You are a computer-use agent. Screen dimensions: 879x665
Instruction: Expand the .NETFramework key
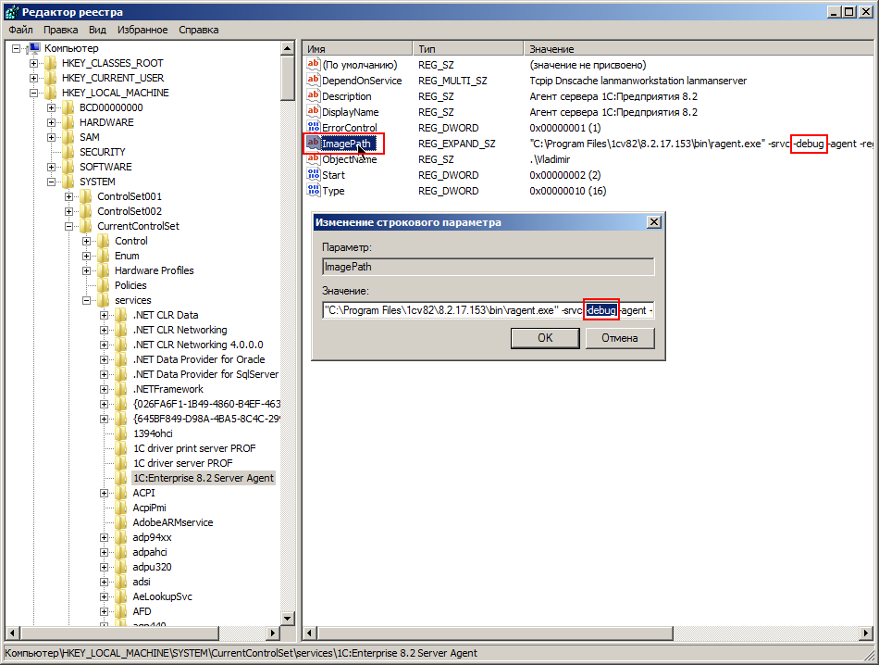point(104,389)
